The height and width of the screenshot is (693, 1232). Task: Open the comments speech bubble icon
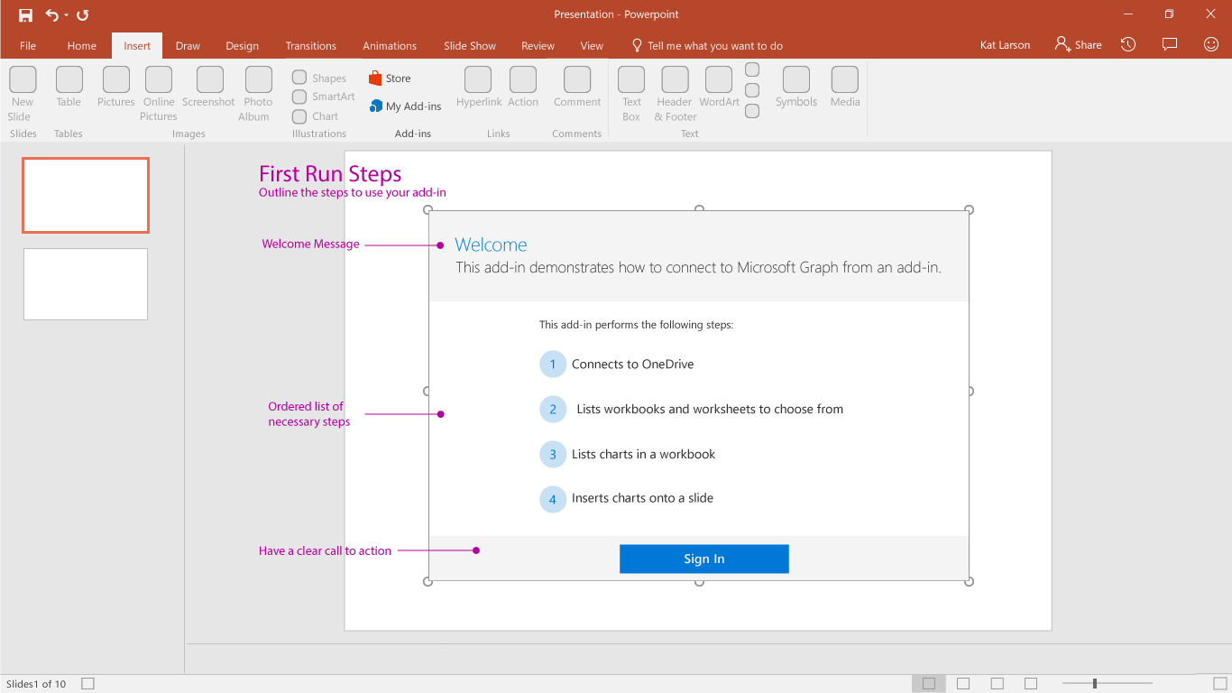(x=1170, y=44)
